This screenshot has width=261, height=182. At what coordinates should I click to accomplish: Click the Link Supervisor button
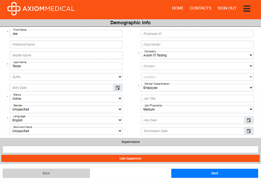tap(130, 158)
